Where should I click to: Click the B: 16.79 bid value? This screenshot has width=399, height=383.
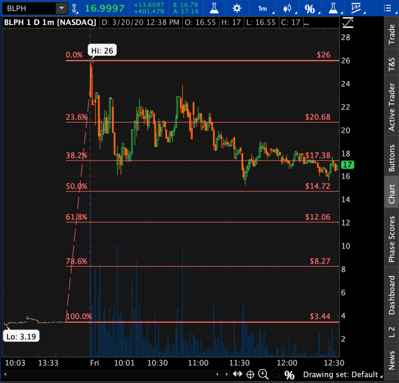point(185,5)
